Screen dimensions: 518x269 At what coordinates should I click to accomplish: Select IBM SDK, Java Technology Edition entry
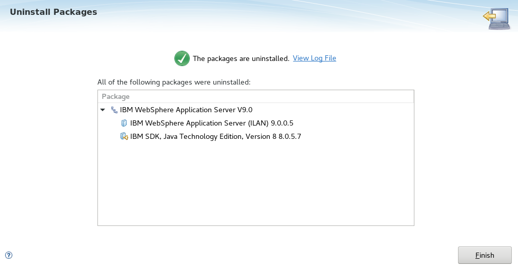coord(215,136)
